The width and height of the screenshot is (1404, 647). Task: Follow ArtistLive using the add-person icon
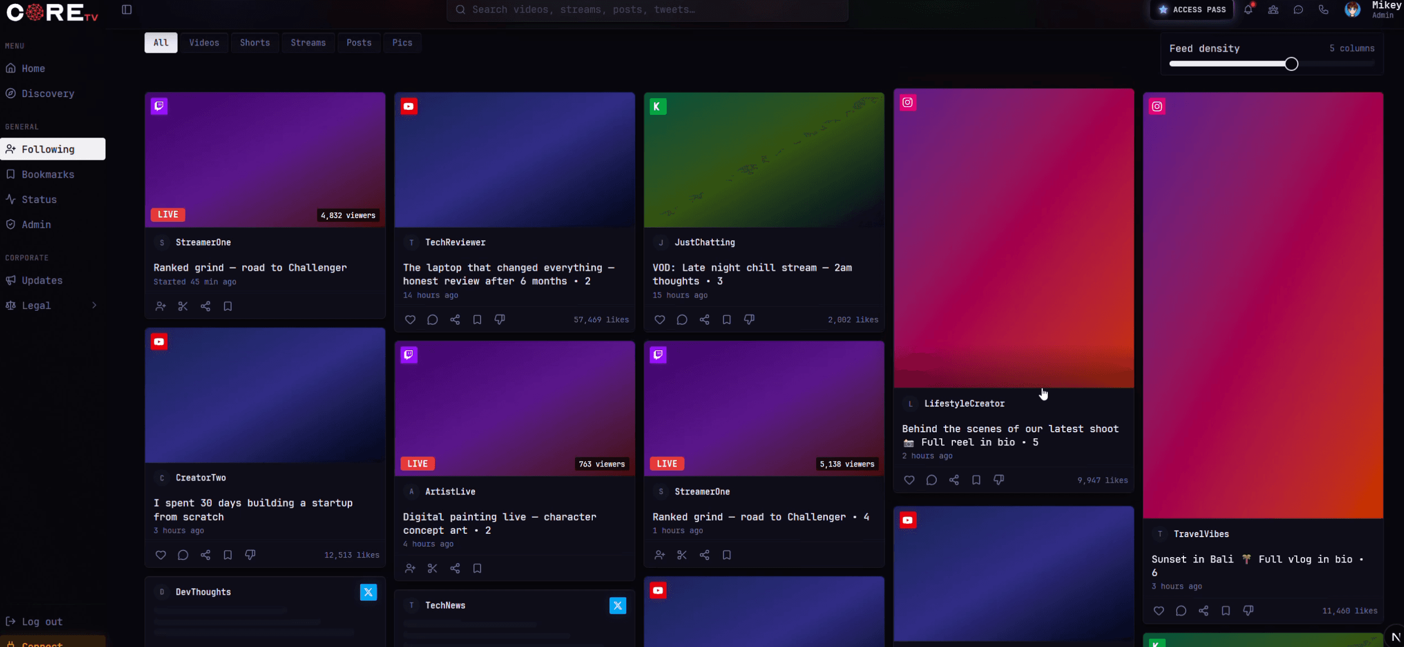click(410, 568)
